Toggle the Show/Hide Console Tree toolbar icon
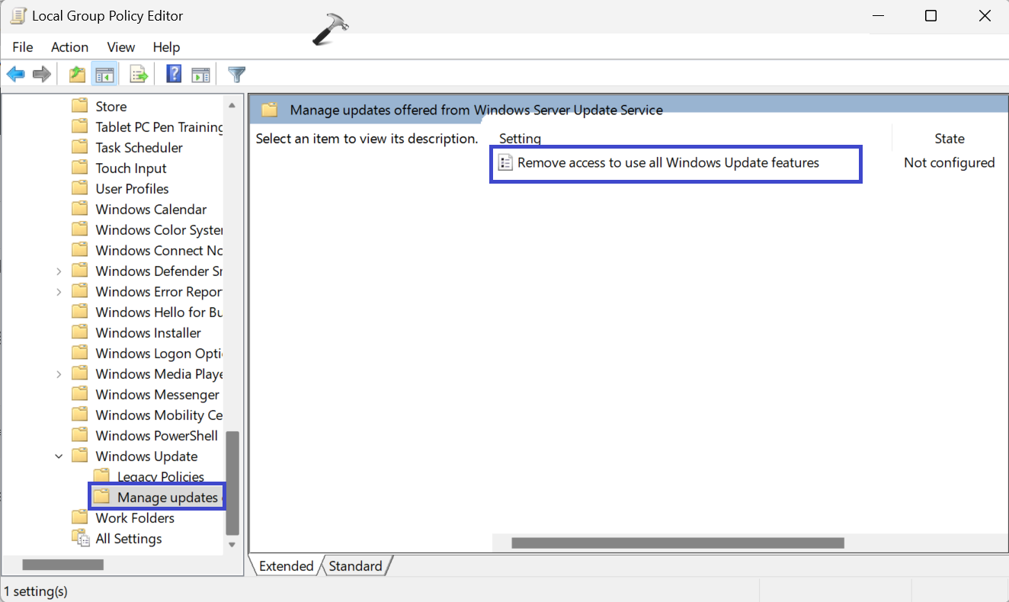The width and height of the screenshot is (1009, 602). (x=104, y=74)
